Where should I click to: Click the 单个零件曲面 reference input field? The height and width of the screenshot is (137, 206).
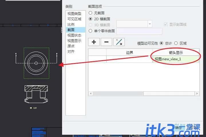[x=139, y=31]
